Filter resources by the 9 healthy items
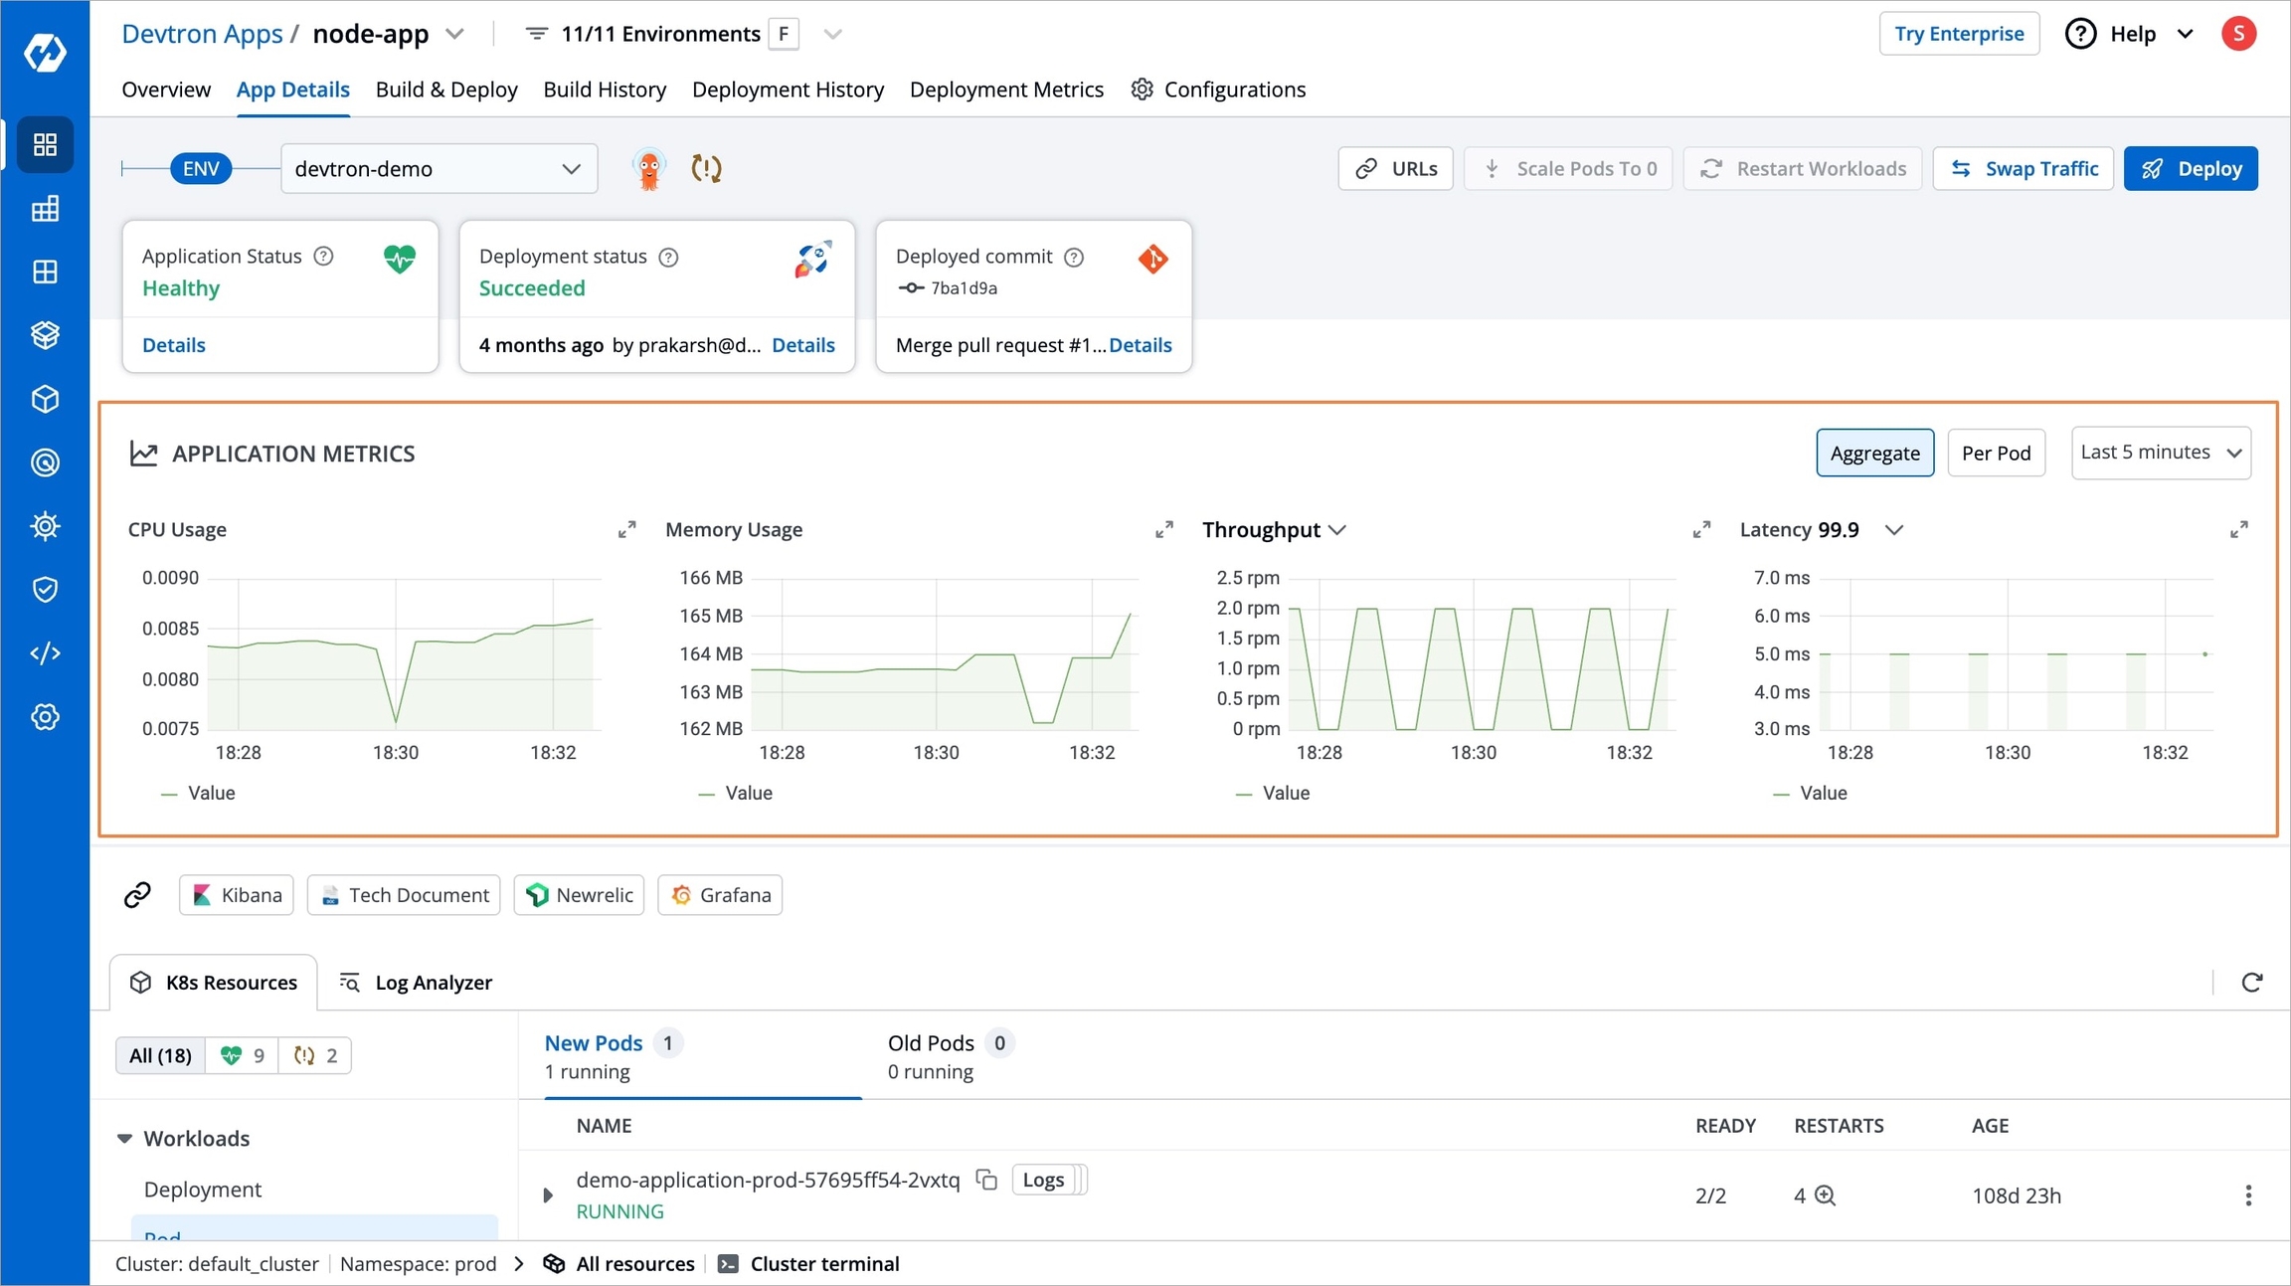The width and height of the screenshot is (2291, 1286). coord(242,1055)
